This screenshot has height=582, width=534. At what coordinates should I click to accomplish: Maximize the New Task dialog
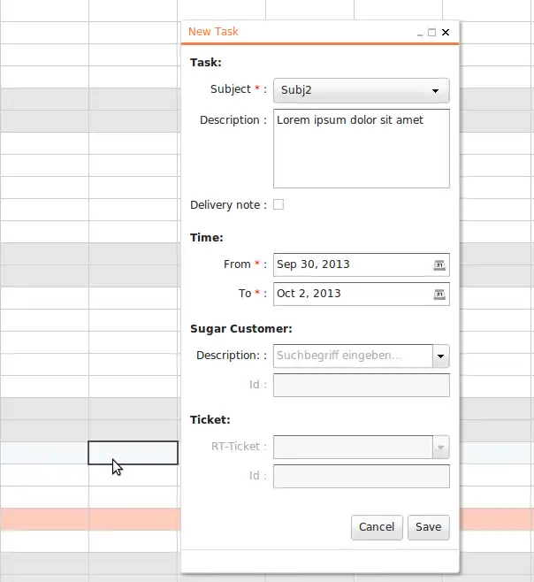tap(431, 32)
